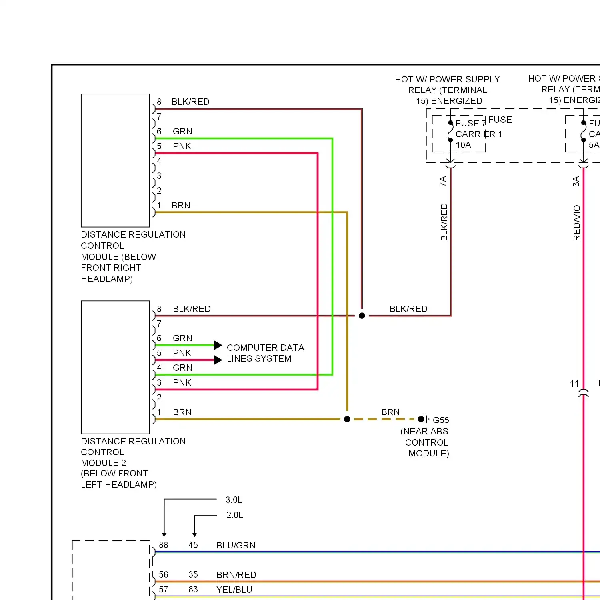The height and width of the screenshot is (600, 600).
Task: Click the pin 1 BRN label on module 2
Action: click(x=182, y=412)
